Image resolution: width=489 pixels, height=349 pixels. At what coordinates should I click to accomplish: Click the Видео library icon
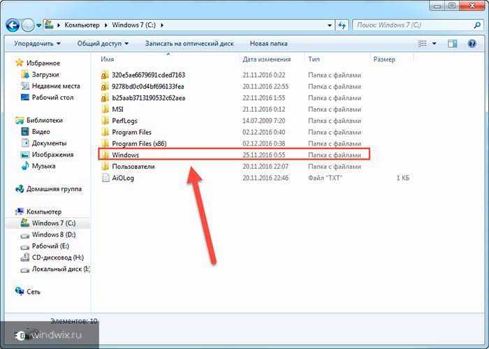(x=25, y=131)
